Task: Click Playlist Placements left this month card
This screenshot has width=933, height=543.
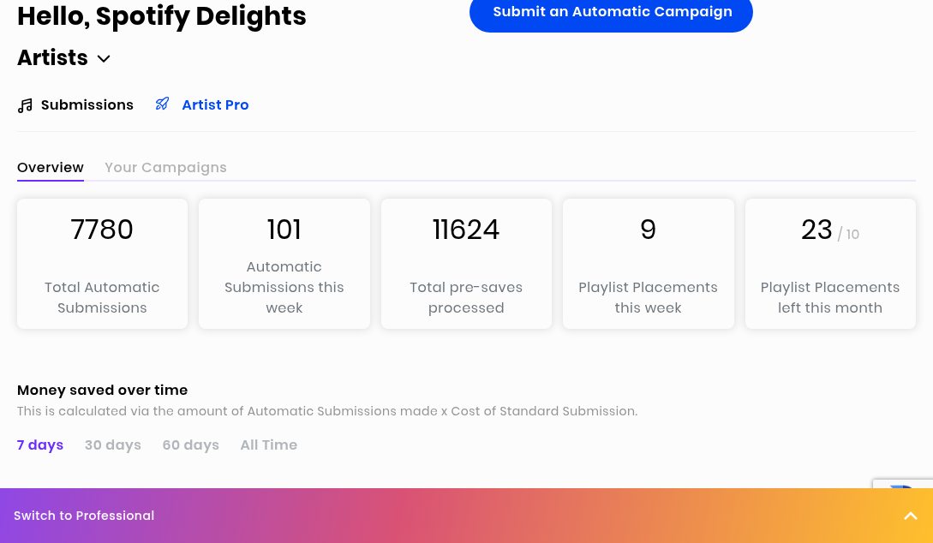Action: tap(830, 264)
